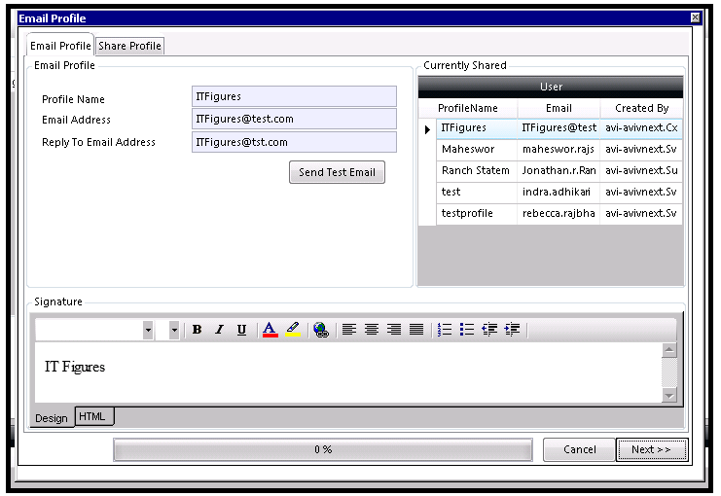
Task: Click the ITFigures row indicator arrow
Action: [427, 129]
